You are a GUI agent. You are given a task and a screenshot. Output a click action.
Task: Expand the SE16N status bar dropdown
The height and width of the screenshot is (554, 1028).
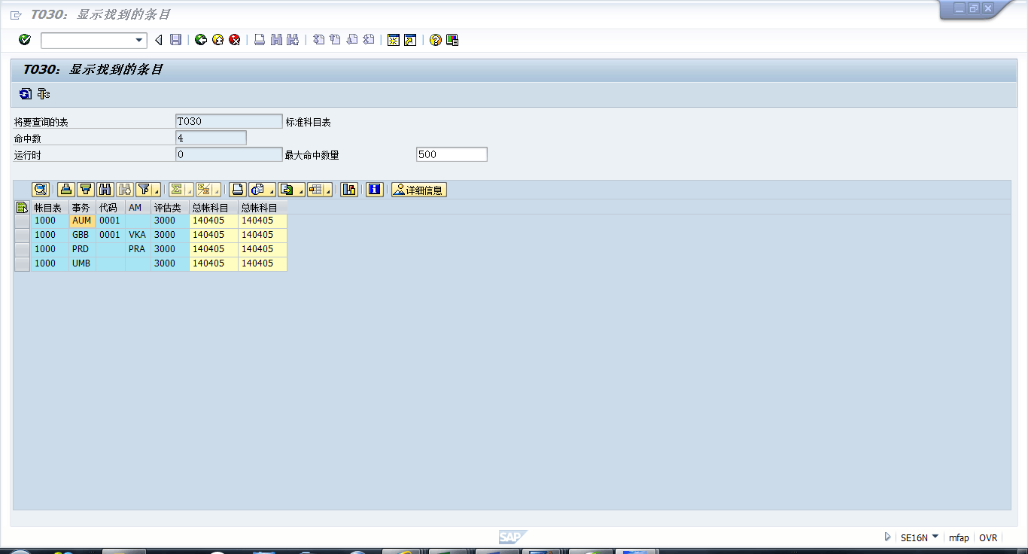point(935,537)
